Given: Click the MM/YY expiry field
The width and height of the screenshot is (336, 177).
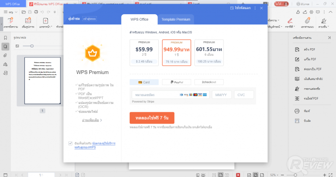Looking at the screenshot, I should pyautogui.click(x=222, y=95).
